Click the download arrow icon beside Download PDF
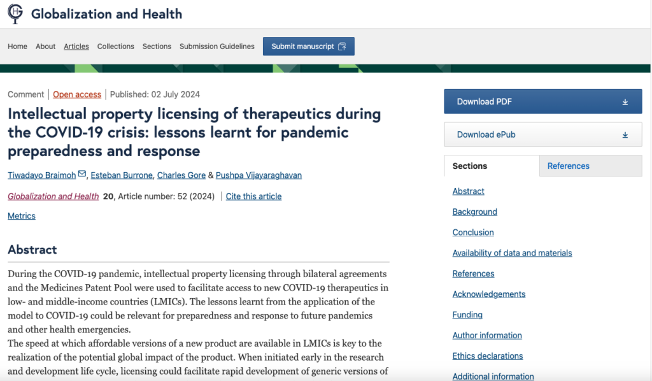652x381 pixels. (x=625, y=102)
